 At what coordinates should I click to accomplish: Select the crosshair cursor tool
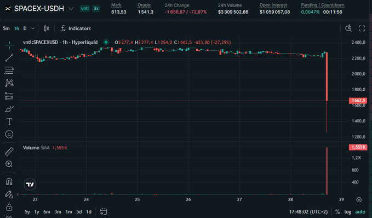point(9,45)
